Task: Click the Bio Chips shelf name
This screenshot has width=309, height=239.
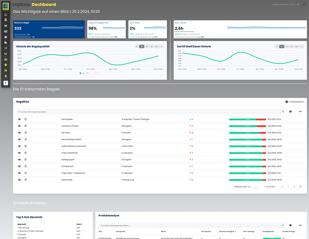Action: (x=66, y=133)
